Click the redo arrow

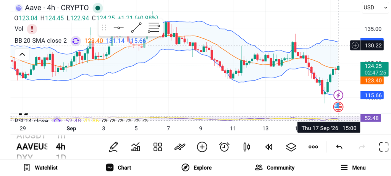pos(362,147)
